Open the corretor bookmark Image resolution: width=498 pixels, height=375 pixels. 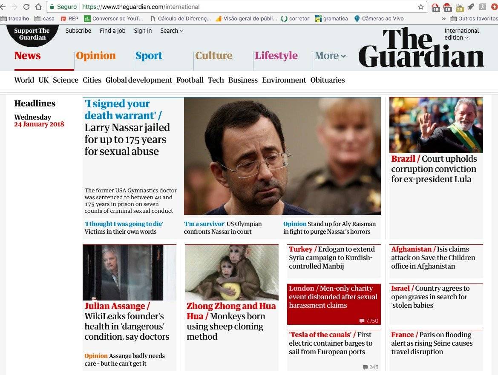[295, 18]
